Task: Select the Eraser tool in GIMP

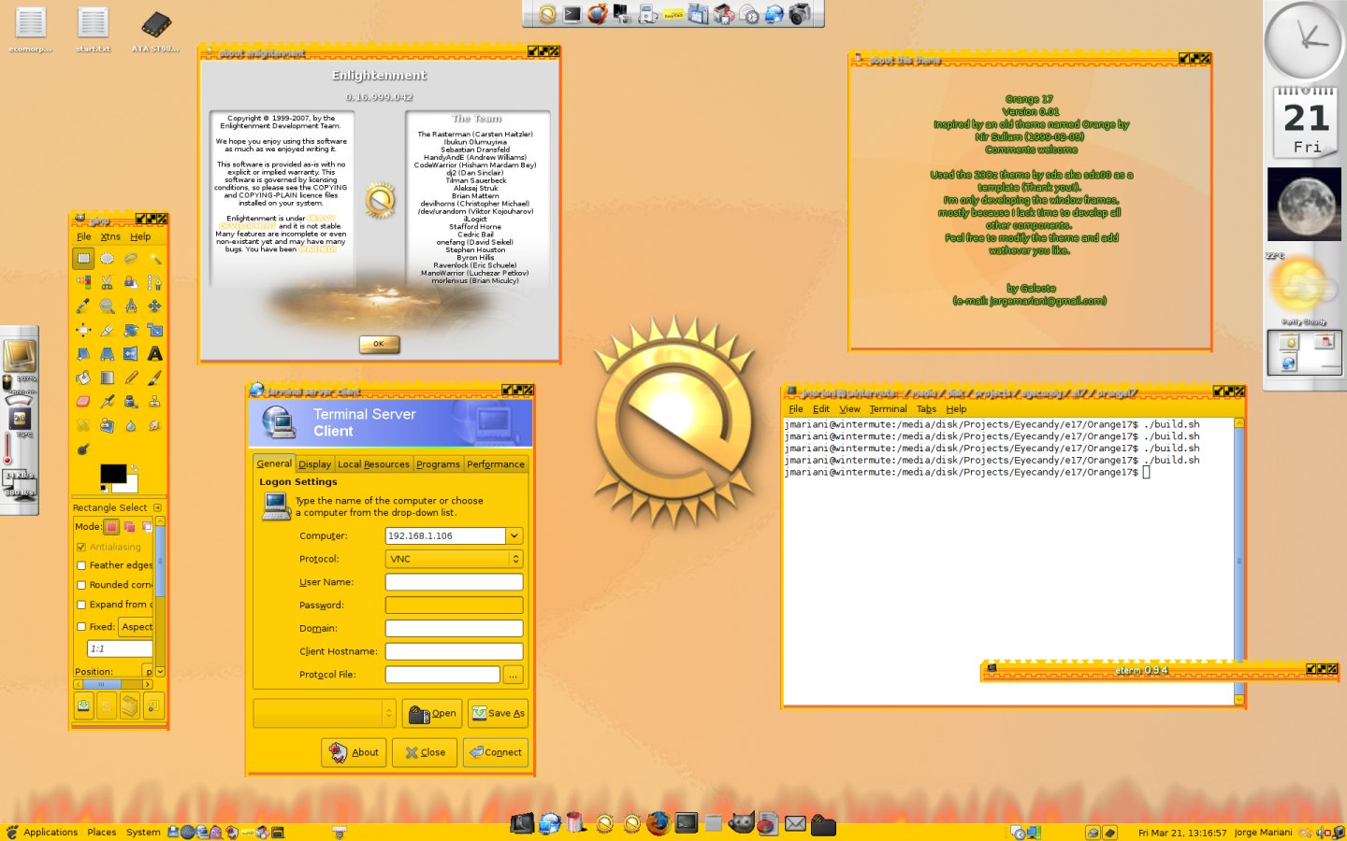Action: click(x=83, y=401)
